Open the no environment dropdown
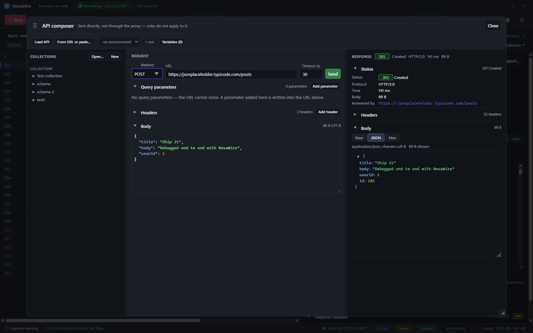 pos(119,42)
